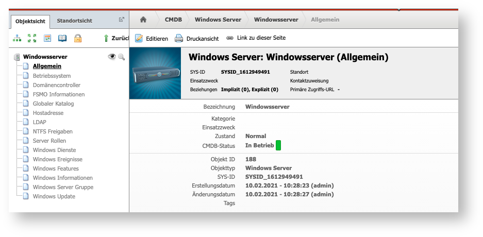Click the Standort label in header

299,72
